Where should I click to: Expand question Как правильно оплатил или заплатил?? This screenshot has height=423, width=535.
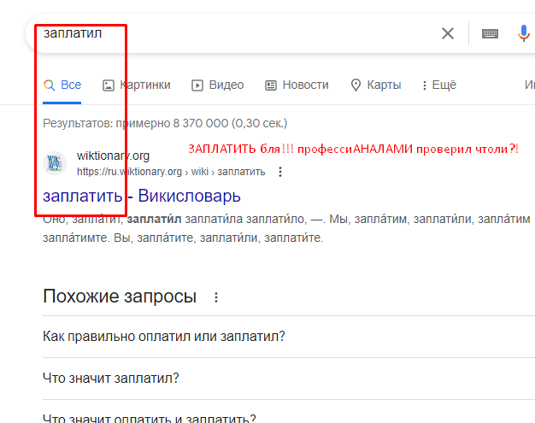pos(289,337)
